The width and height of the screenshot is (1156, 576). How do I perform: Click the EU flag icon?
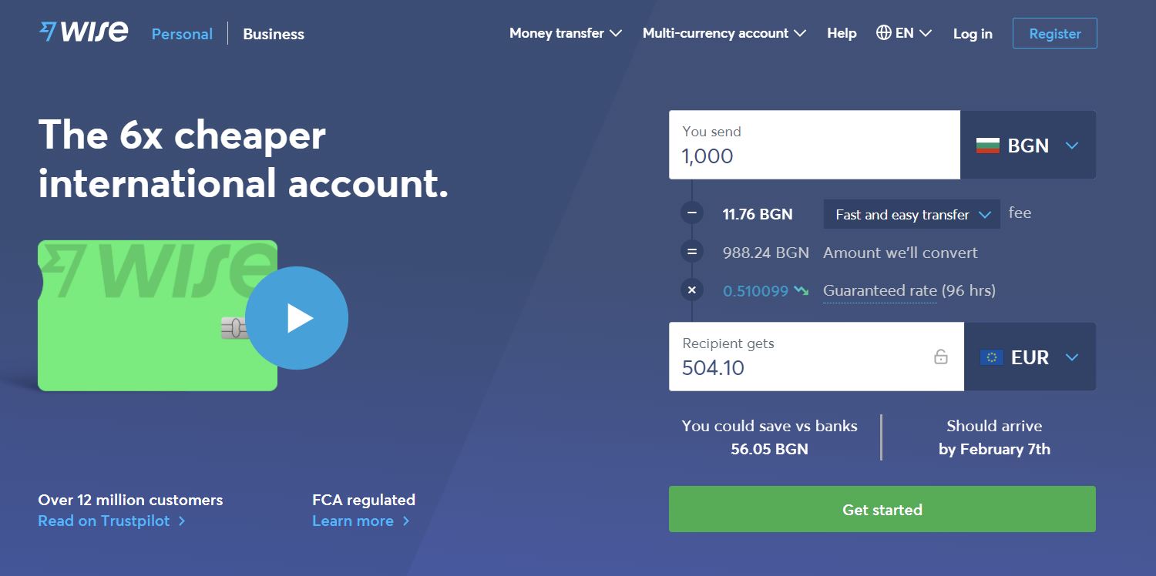991,357
